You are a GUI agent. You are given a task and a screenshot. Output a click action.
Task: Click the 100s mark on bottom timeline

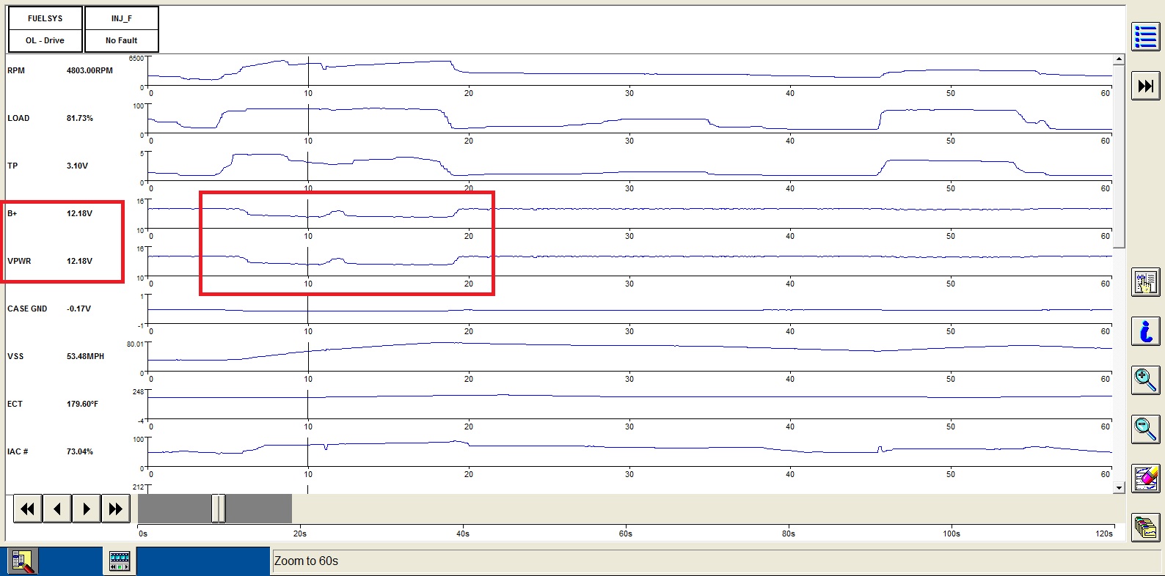pos(952,533)
